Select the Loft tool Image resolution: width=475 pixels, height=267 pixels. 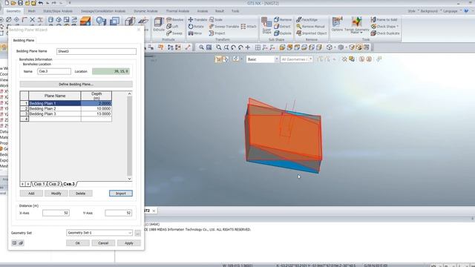[172, 27]
